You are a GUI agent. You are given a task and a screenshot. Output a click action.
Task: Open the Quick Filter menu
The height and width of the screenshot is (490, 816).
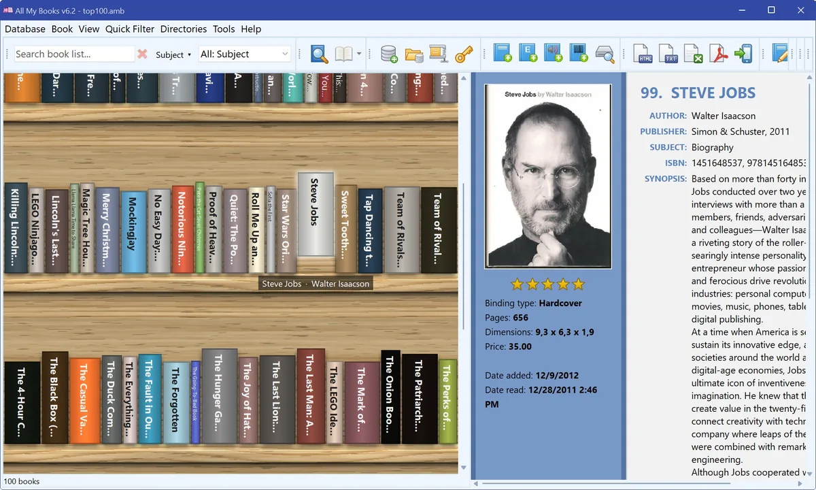[x=131, y=29]
